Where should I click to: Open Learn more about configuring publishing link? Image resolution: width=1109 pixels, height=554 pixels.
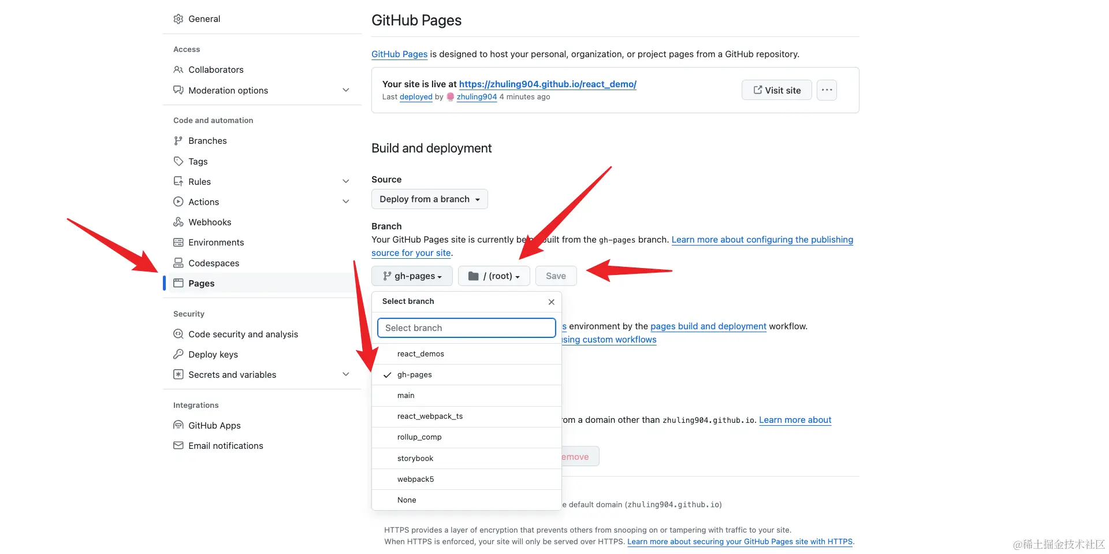[x=762, y=240]
